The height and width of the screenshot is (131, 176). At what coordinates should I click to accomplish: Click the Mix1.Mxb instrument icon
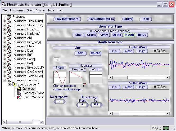pyautogui.click(x=9, y=34)
